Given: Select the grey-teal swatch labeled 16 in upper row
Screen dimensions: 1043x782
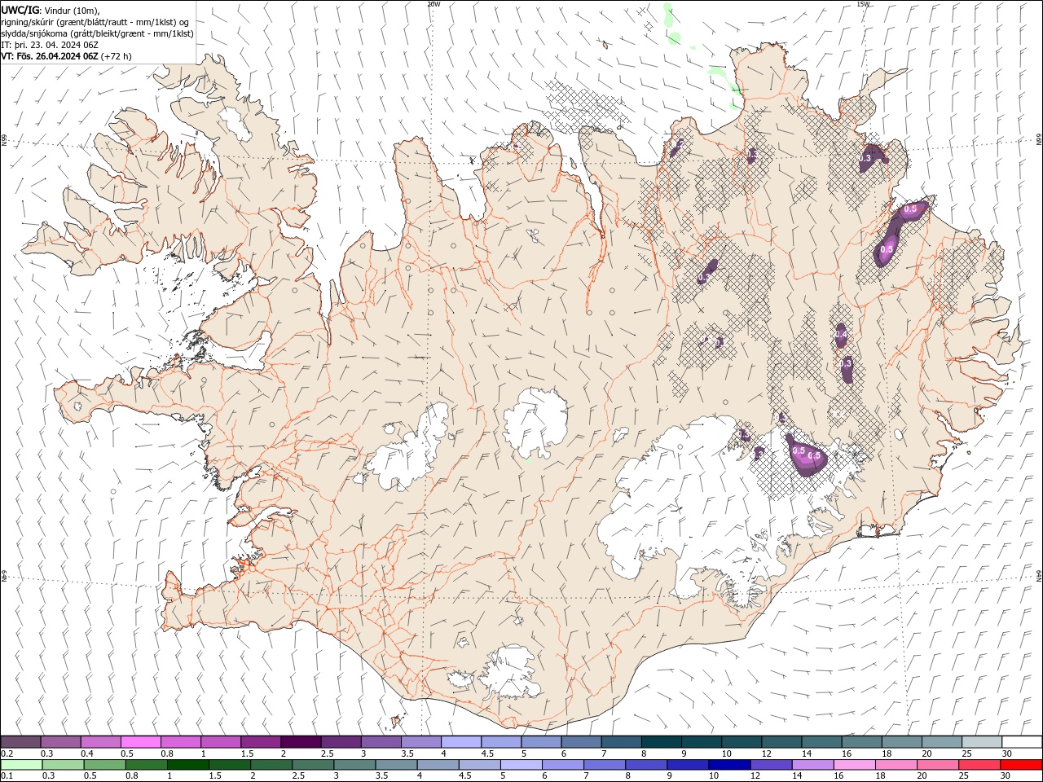Looking at the screenshot, I should click(861, 742).
